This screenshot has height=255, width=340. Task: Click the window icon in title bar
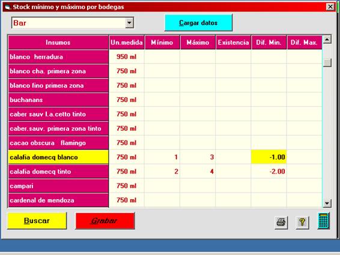8,7
